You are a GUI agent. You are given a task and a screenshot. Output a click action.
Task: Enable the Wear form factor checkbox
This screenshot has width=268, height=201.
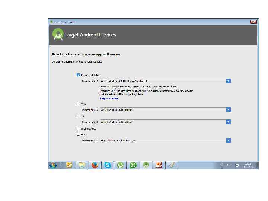click(78, 103)
